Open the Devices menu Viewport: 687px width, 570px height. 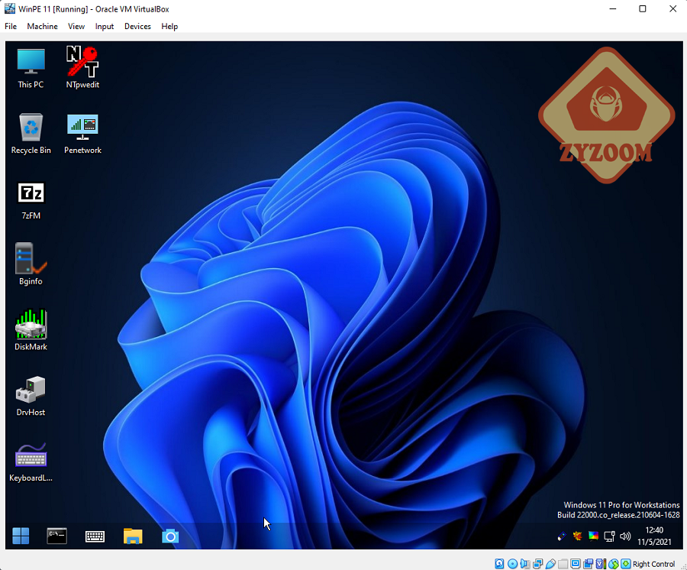pyautogui.click(x=137, y=26)
